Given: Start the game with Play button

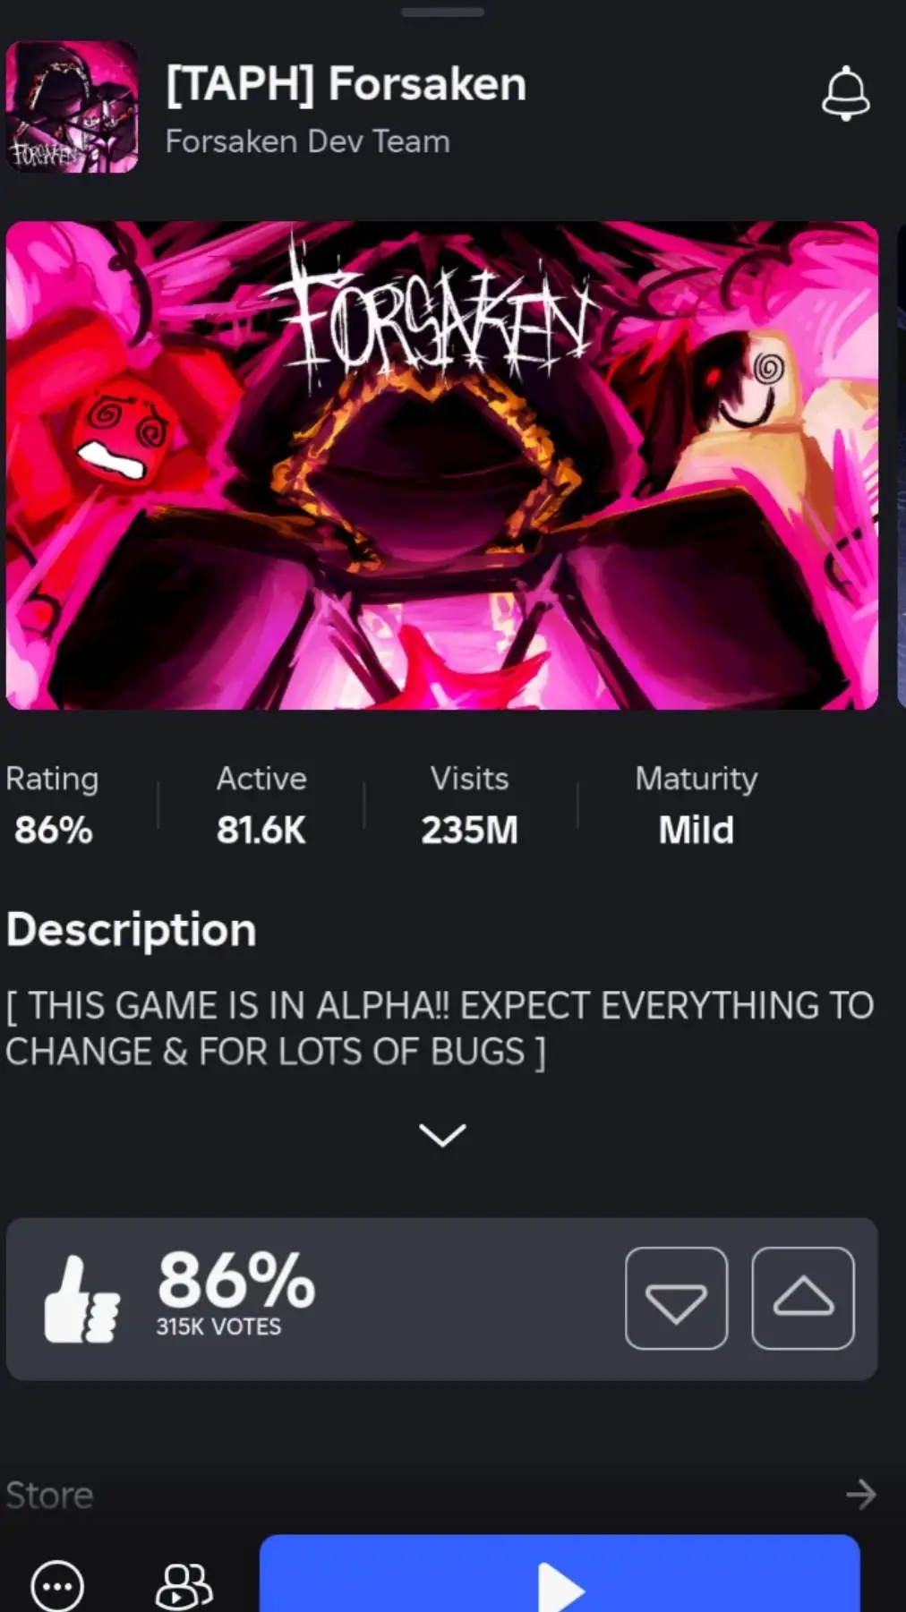Looking at the screenshot, I should pos(560,1574).
